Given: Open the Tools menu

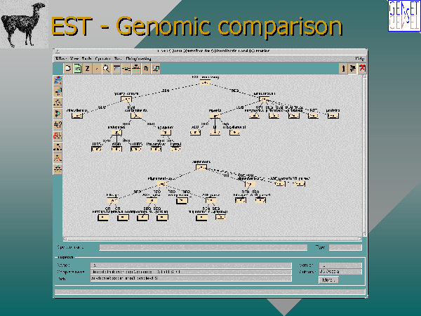Looking at the screenshot, I should (x=86, y=58).
